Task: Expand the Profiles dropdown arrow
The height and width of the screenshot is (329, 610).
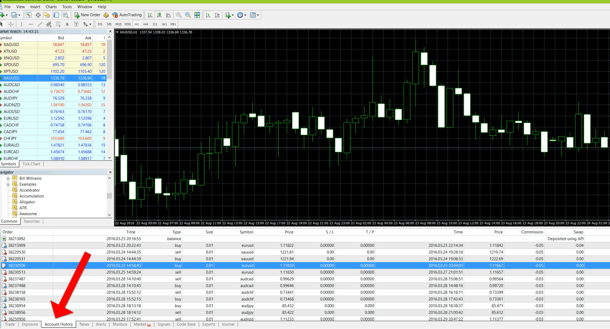Action: pos(19,15)
